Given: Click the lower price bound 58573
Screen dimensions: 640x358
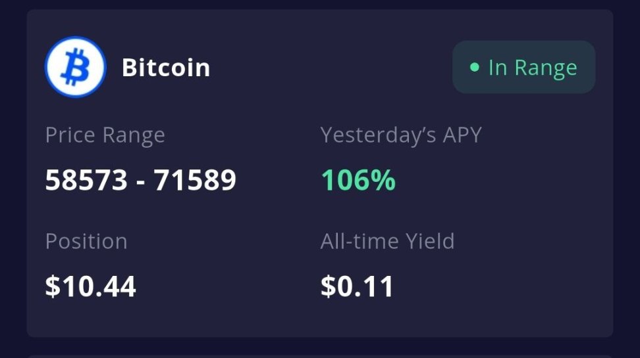Looking at the screenshot, I should point(86,180).
